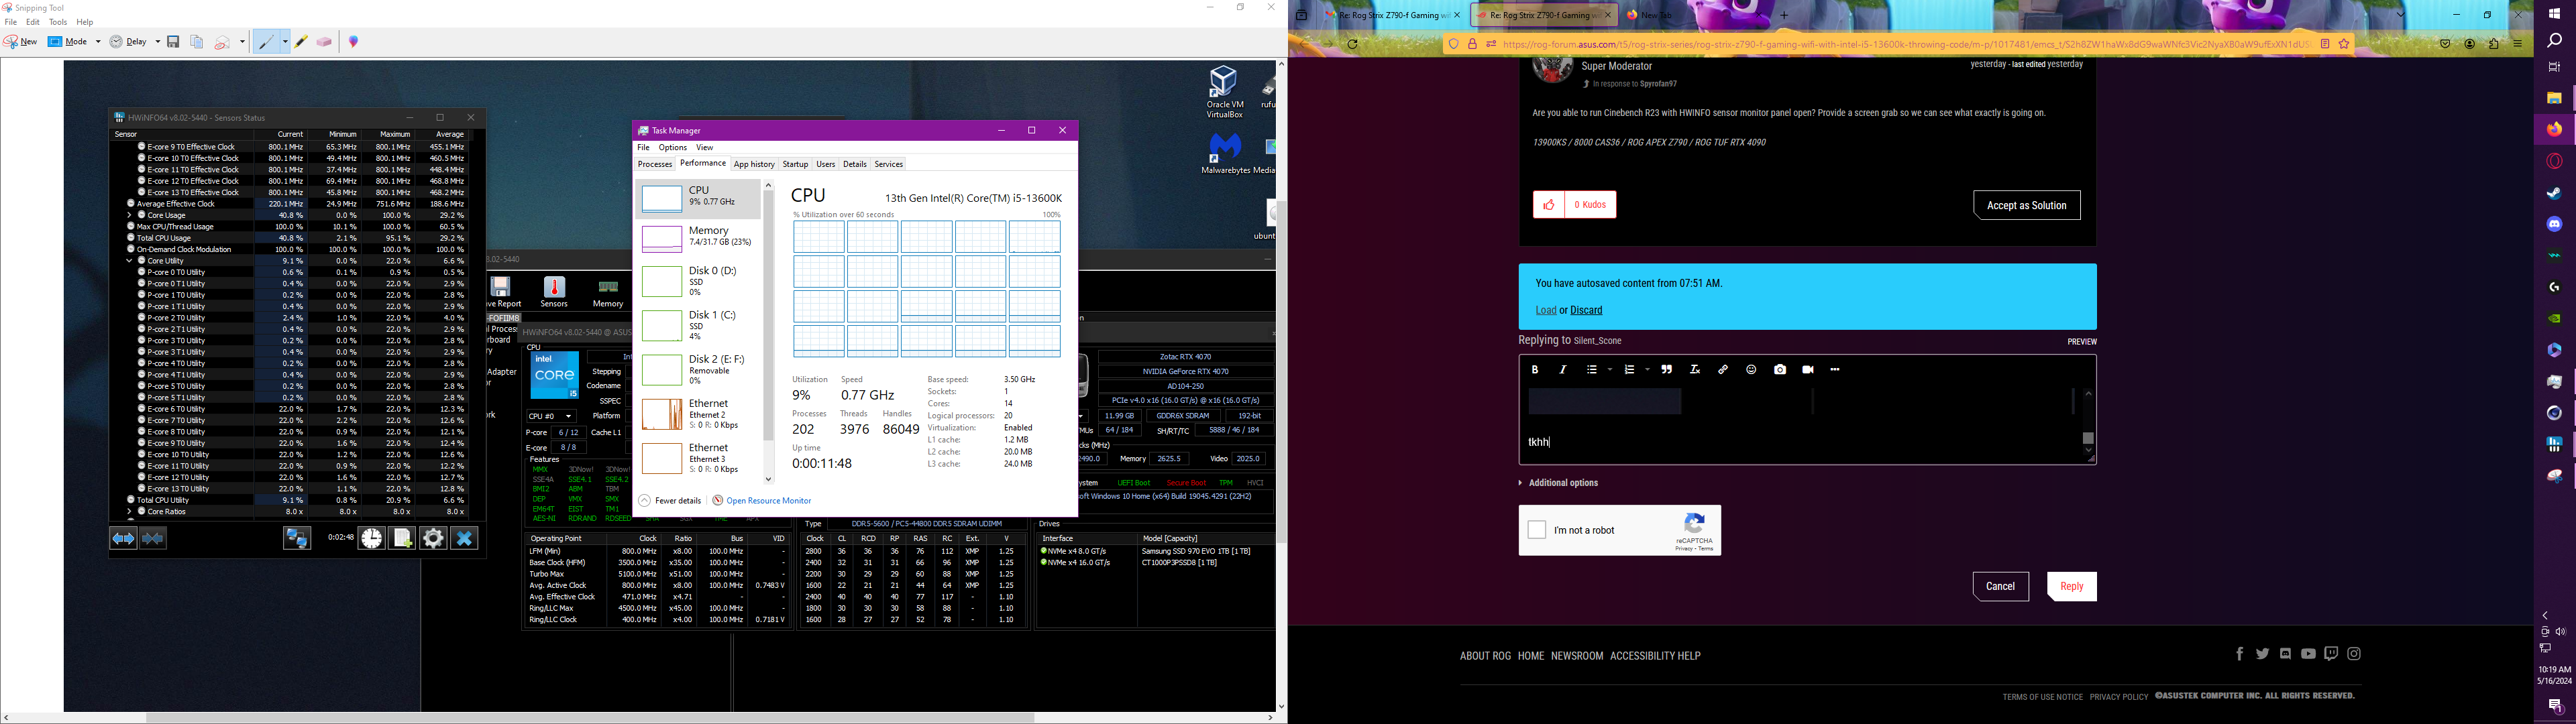The width and height of the screenshot is (2576, 724).
Task: Collapse Core Utility tree in HWiNFO
Action: [x=129, y=261]
